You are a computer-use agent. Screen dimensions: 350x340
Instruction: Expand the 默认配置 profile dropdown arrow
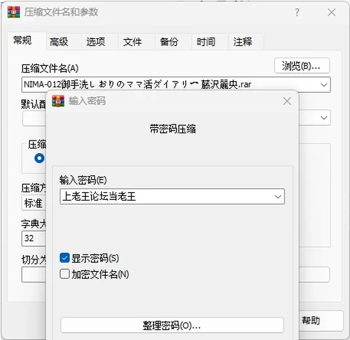coord(324,118)
